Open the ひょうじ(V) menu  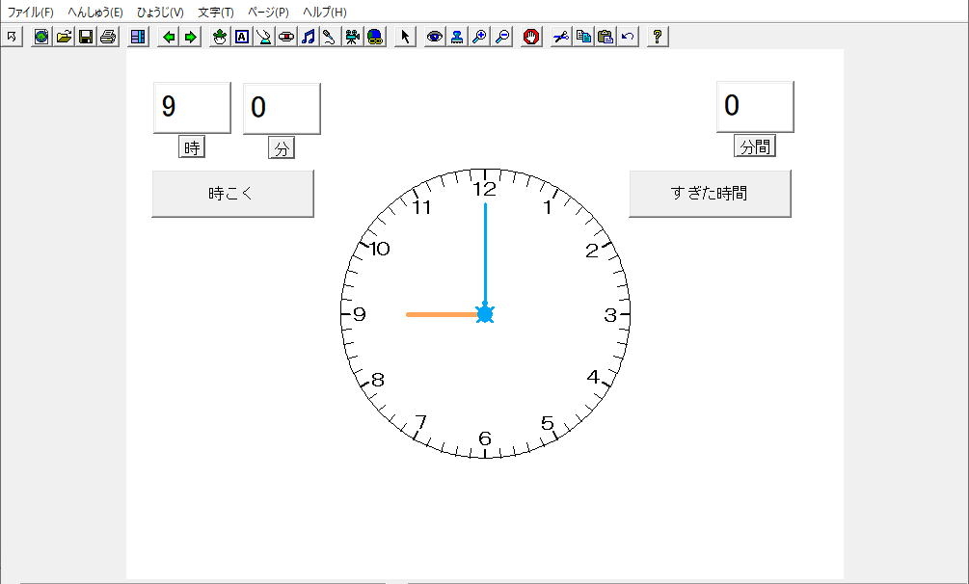click(x=160, y=13)
